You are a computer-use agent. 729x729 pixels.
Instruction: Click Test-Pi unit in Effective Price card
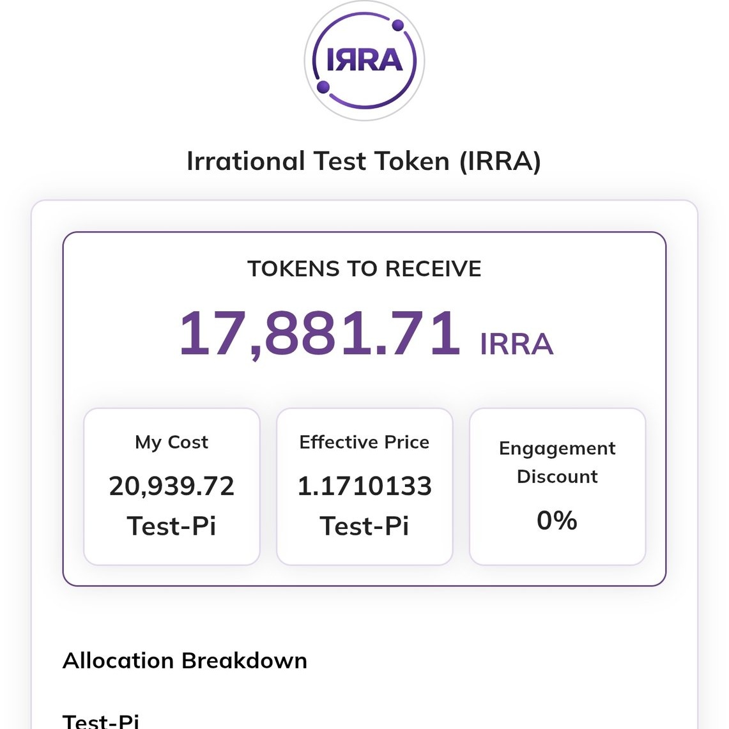[364, 526]
